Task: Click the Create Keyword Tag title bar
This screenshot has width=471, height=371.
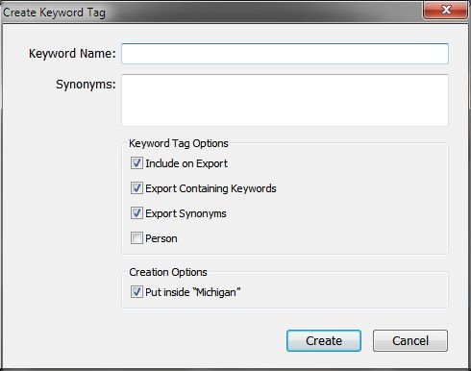Action: point(211,12)
